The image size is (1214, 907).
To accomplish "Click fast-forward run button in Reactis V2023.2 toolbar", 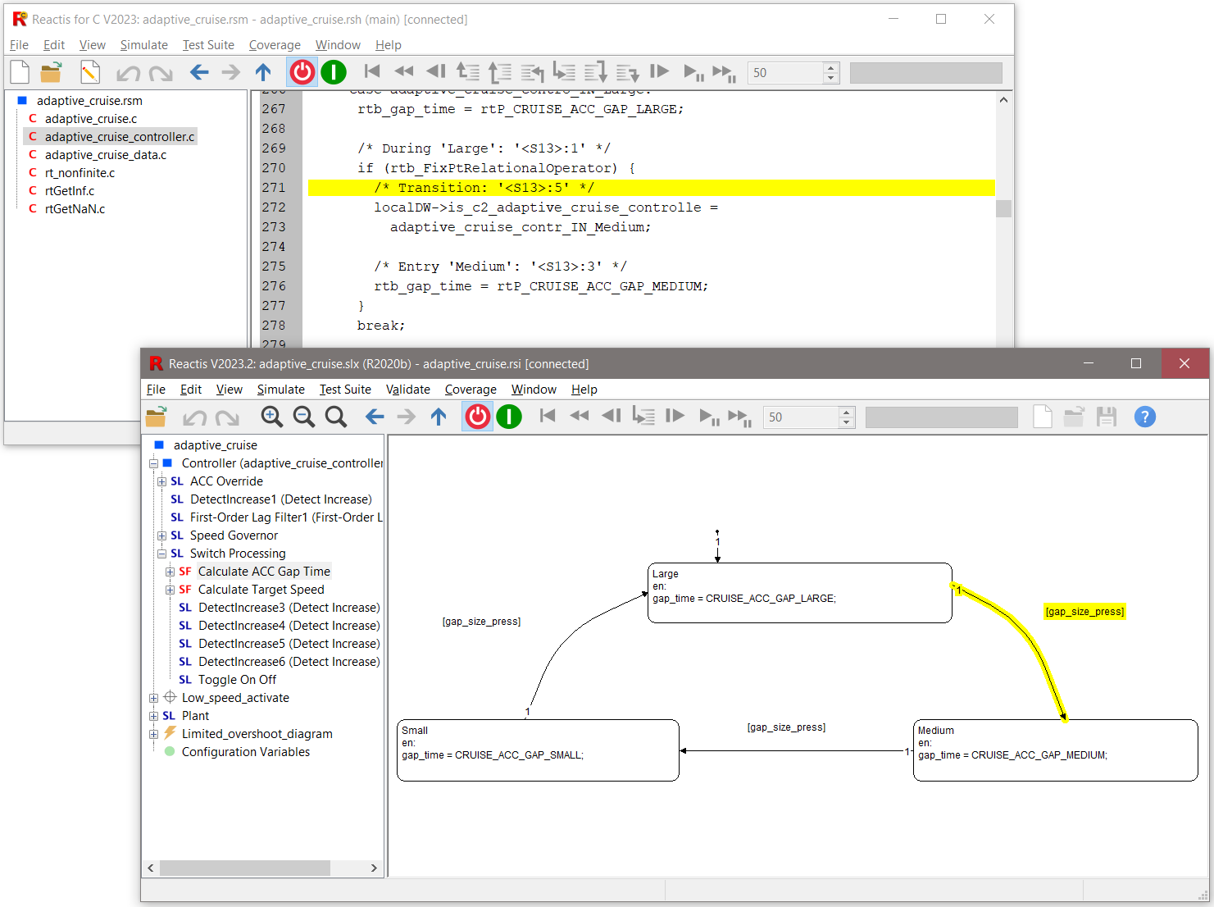I will coord(740,417).
